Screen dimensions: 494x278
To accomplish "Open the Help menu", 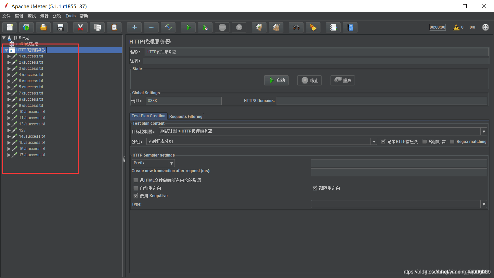I will [x=84, y=16].
